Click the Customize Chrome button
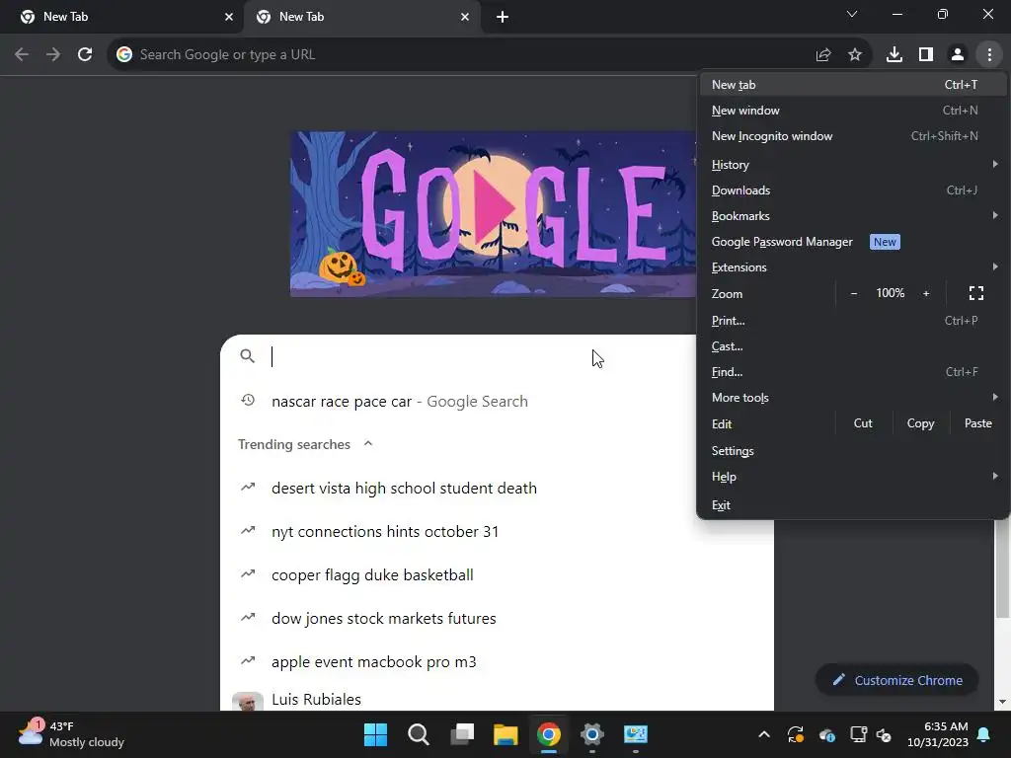The width and height of the screenshot is (1011, 758). pos(896,680)
